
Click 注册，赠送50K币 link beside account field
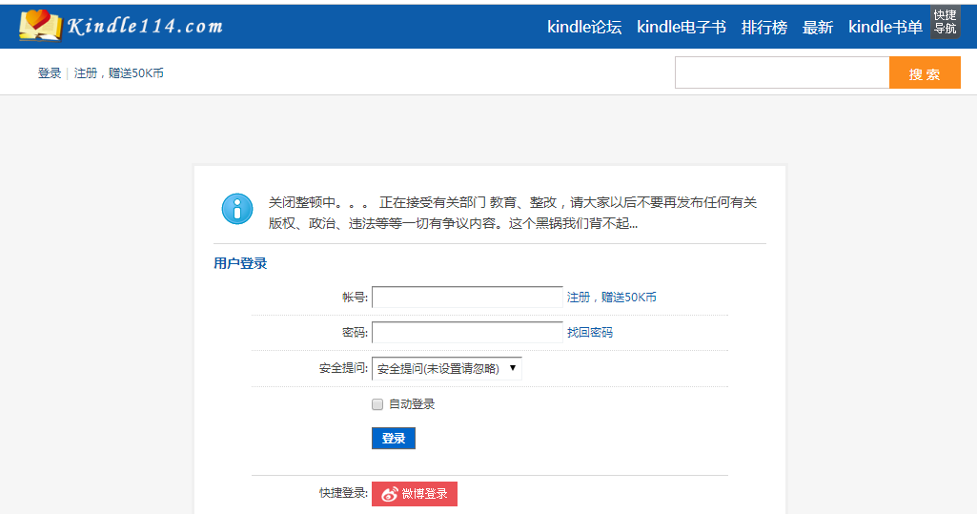click(611, 298)
